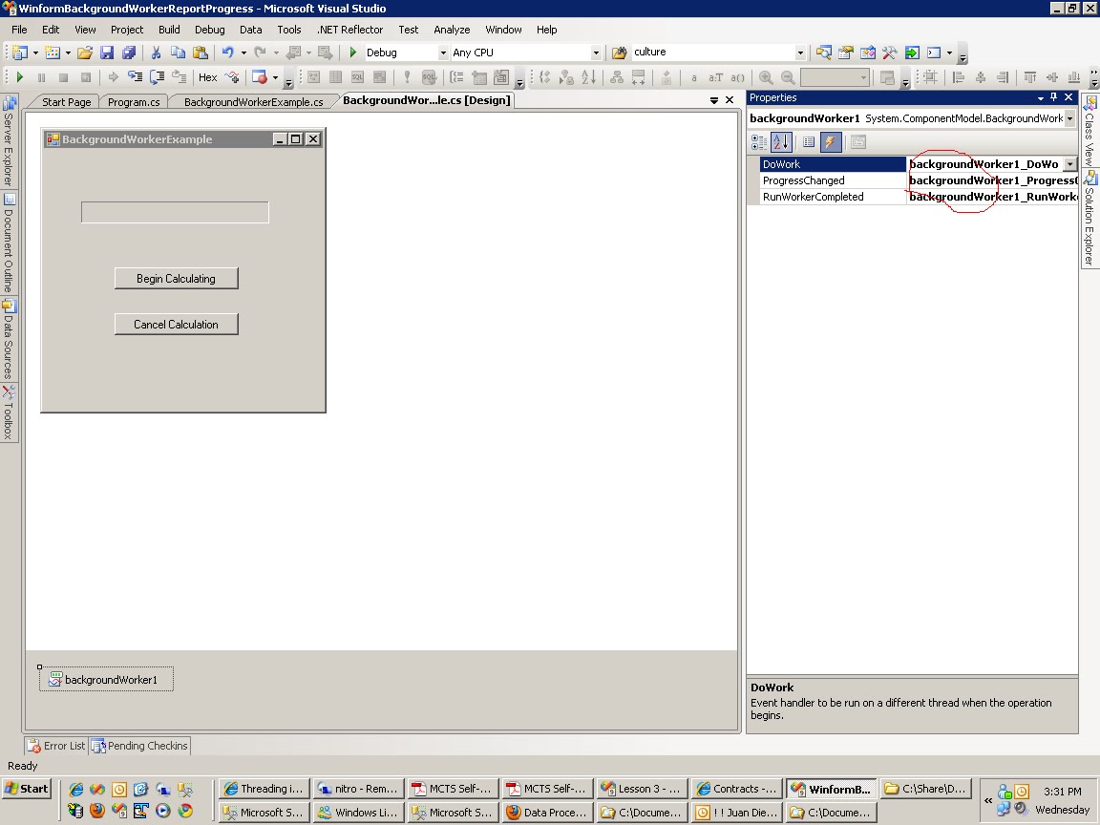Open the backgroundWorker1 object selector dropdown

coord(1069,118)
